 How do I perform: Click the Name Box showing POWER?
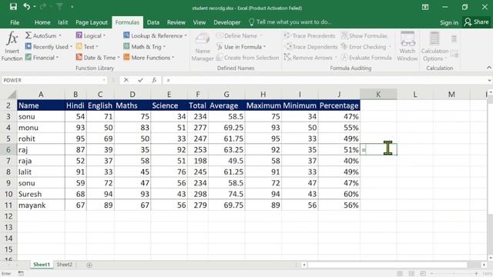point(52,80)
